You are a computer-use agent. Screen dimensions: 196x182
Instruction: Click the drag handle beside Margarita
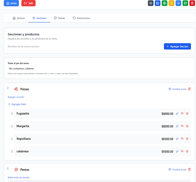pyautogui.click(x=12, y=126)
